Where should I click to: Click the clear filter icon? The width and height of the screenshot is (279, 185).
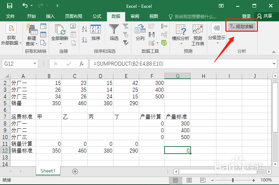click(x=126, y=26)
